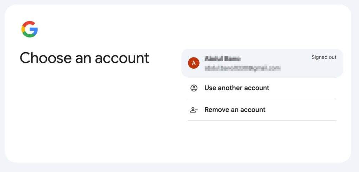
Task: Click the divider above "Use another account"
Action: [262, 77]
